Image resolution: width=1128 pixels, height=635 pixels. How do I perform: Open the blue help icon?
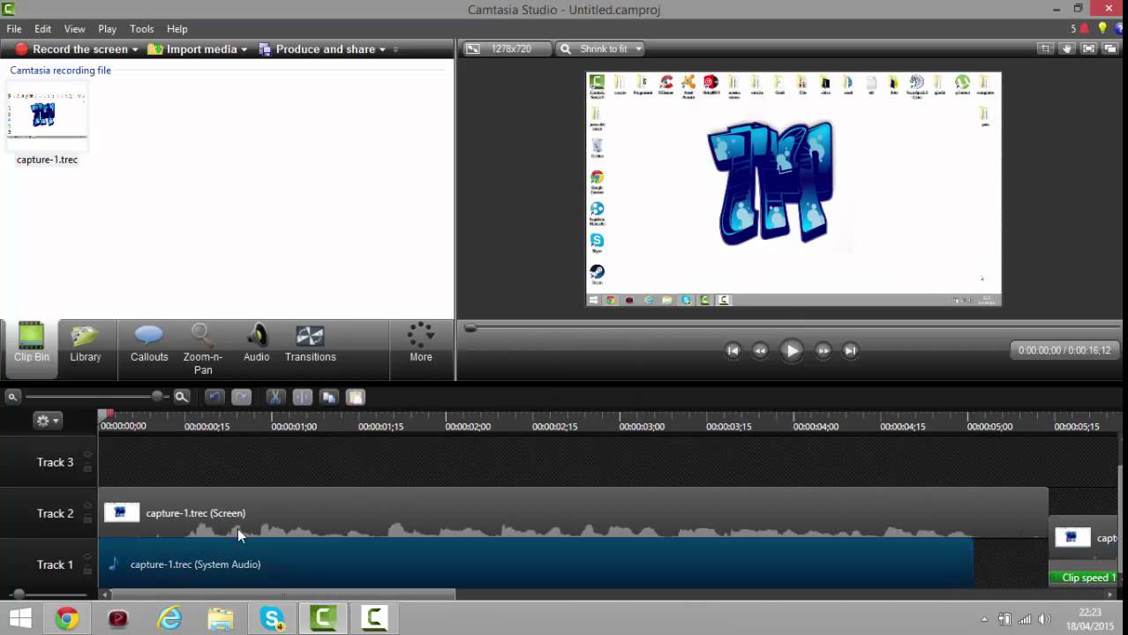pyautogui.click(x=1120, y=28)
